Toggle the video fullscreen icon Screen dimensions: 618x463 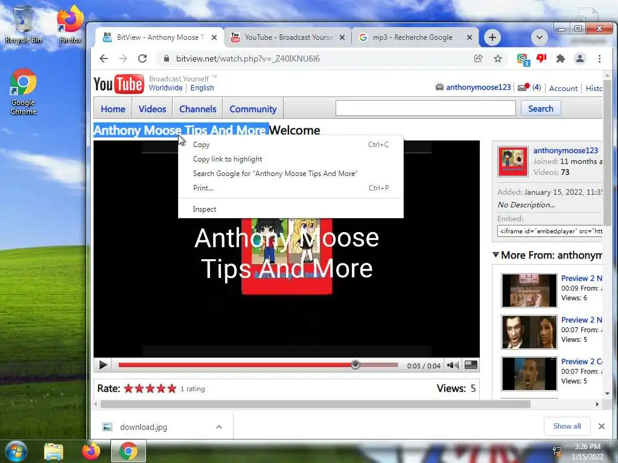(471, 365)
